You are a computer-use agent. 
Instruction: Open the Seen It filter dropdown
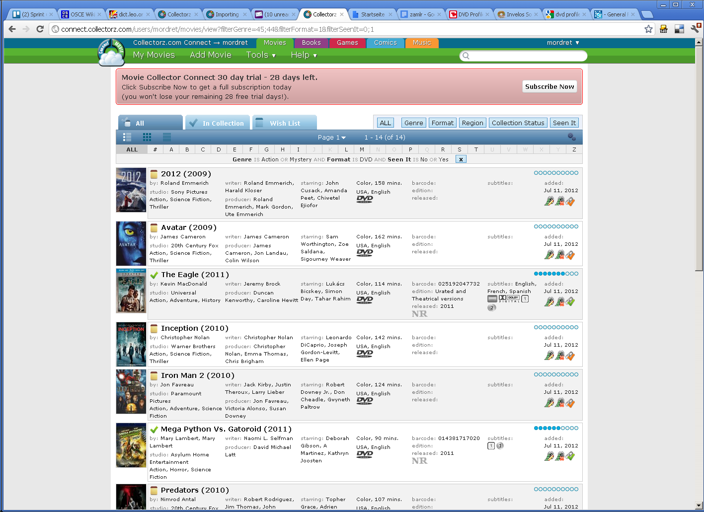point(564,123)
